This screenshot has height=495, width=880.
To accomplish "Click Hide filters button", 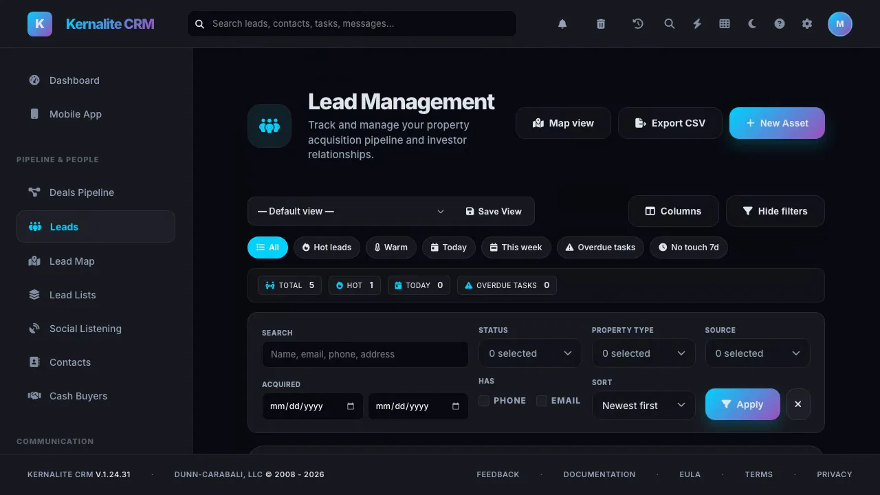I will pos(775,211).
